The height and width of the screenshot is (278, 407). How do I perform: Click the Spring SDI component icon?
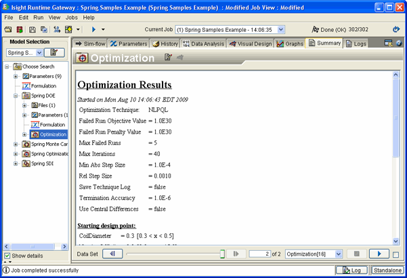point(26,163)
